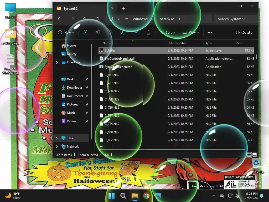This screenshot has height=202, width=269.
Task: Open the Photos app on taskbar
Action: pyautogui.click(x=158, y=196)
